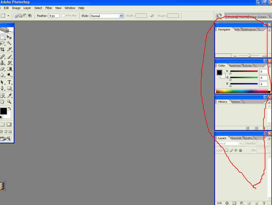
Task: Open the History panel flyout menu
Action: coord(269,102)
